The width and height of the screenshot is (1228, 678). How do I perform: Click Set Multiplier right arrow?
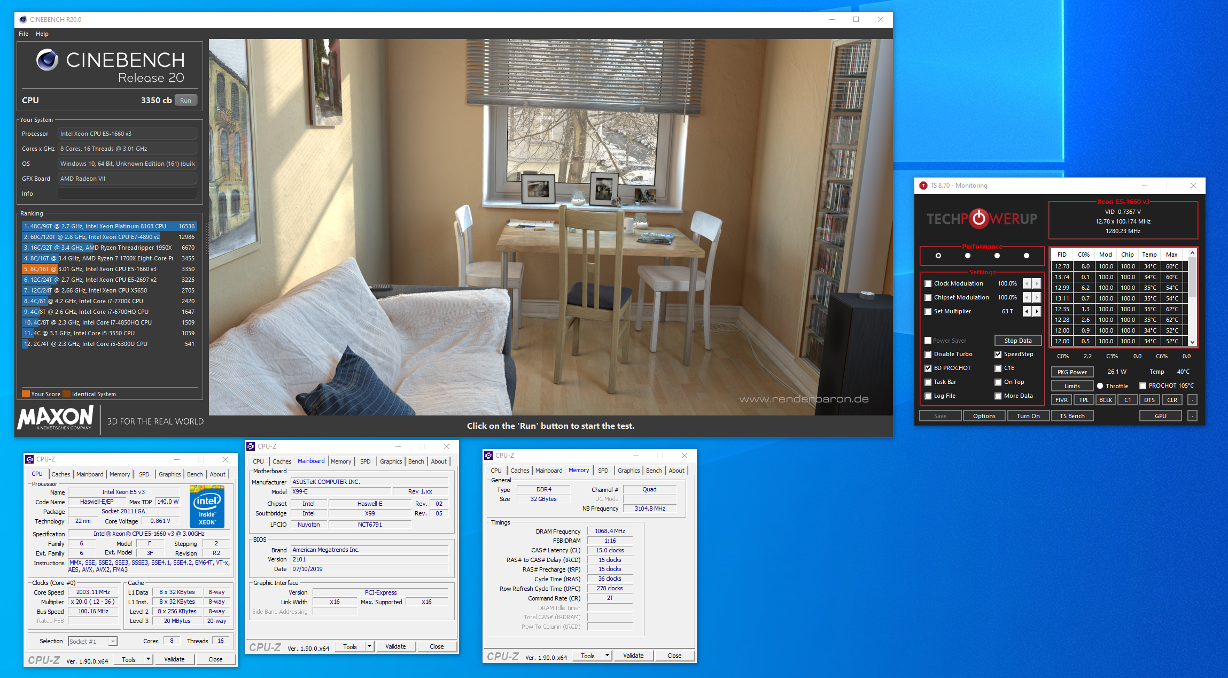1037,311
